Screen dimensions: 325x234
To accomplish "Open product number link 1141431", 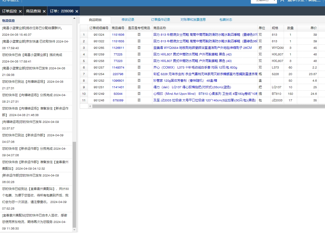I will (118, 87).
